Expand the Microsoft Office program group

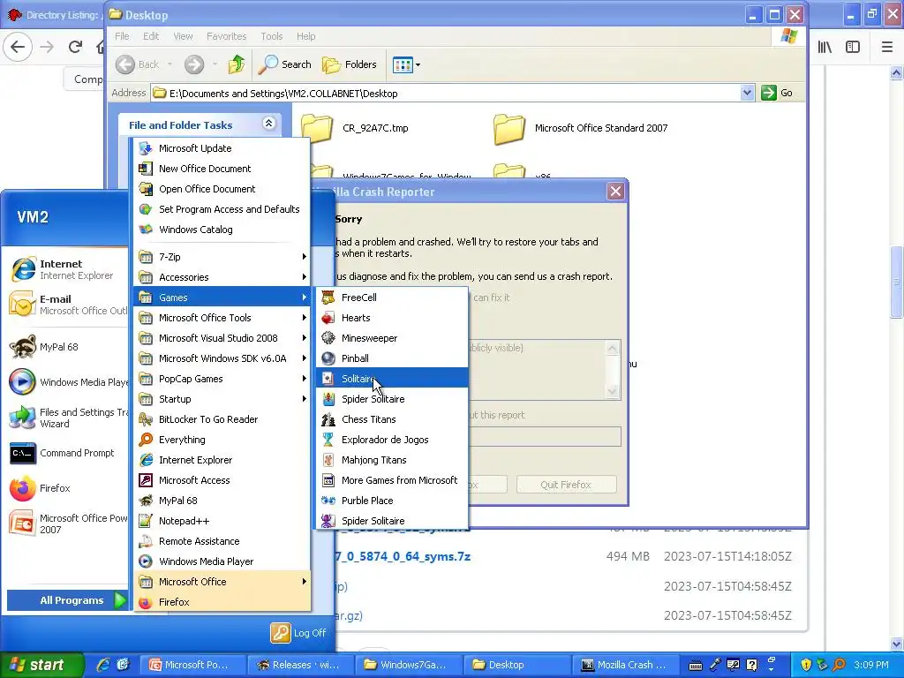(222, 581)
